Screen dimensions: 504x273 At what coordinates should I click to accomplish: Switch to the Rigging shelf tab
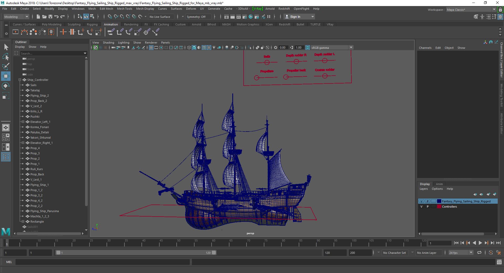coord(92,24)
